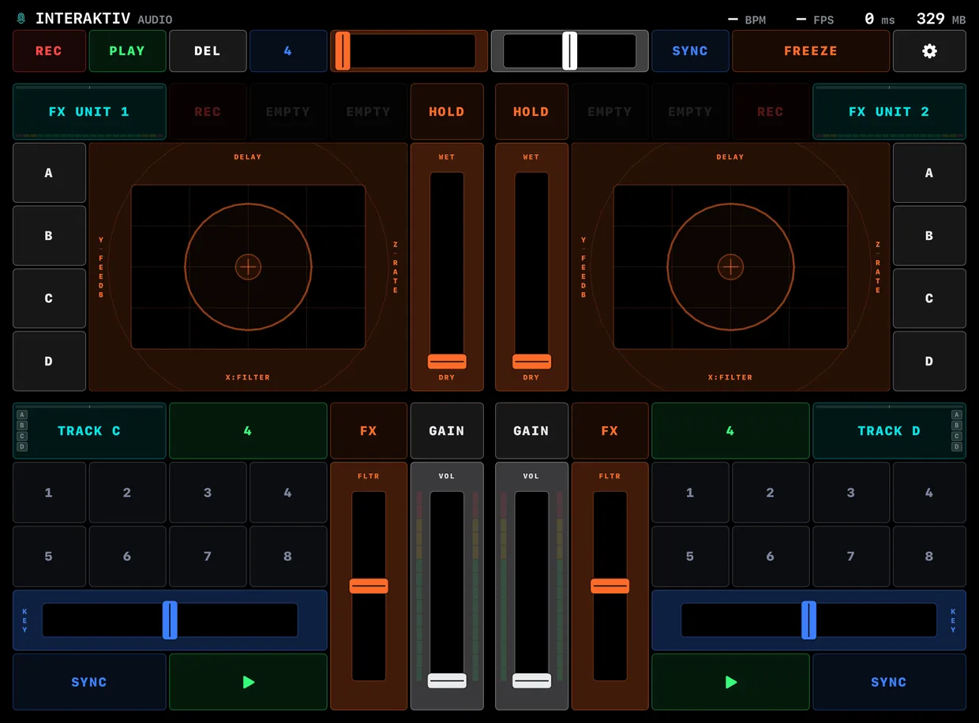Viewport: 979px width, 723px height.
Task: Click the REC slot of FX Unit 1
Action: 208,112
